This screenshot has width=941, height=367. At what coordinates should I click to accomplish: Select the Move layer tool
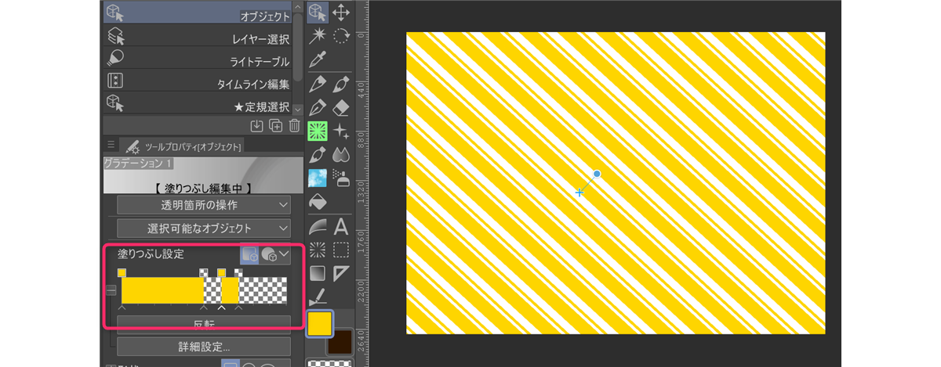pyautogui.click(x=341, y=12)
